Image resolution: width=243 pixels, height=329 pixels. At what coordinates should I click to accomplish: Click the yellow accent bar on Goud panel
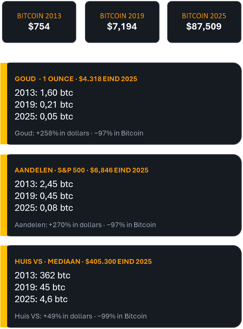(3, 104)
